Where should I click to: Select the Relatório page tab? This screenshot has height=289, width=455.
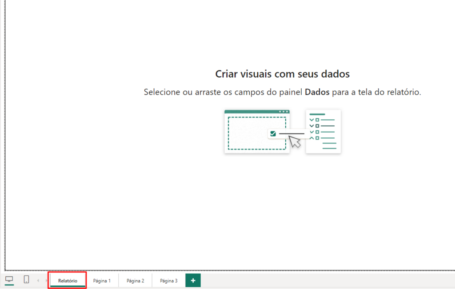(x=68, y=281)
